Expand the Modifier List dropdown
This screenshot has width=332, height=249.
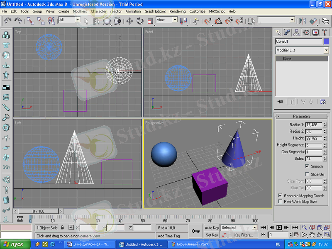pyautogui.click(x=326, y=50)
